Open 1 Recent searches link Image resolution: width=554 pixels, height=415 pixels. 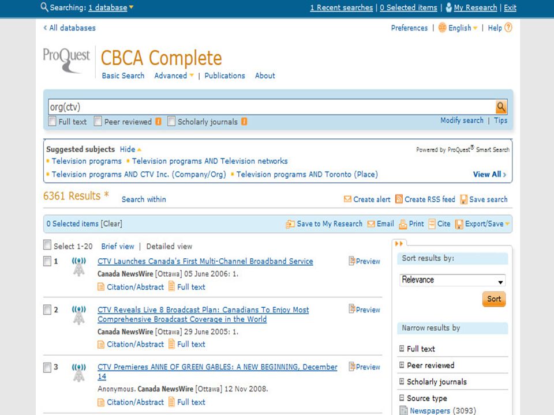tap(341, 7)
